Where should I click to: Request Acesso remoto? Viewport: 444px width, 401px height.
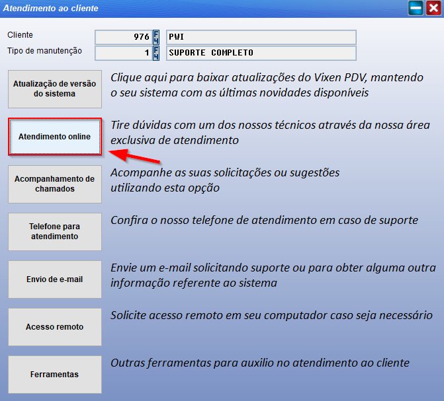coord(55,327)
